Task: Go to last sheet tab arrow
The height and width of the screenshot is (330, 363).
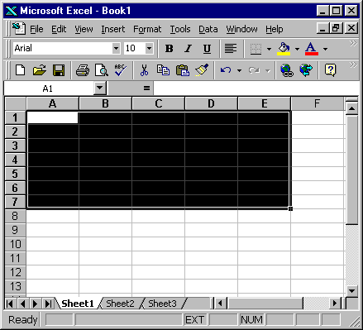Action: (x=48, y=304)
